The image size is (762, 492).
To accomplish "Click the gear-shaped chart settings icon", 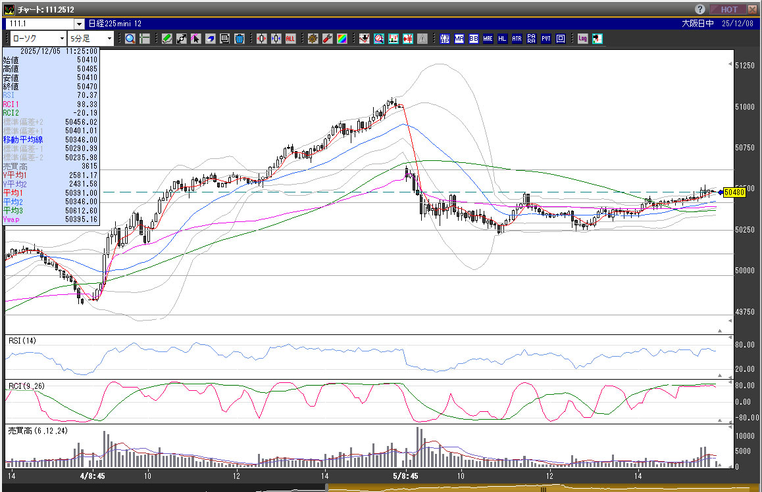I will [313, 39].
